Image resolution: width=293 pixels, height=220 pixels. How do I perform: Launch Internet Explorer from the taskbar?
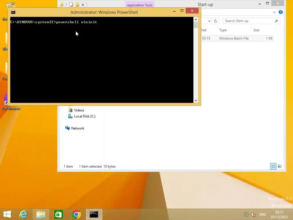(23, 214)
